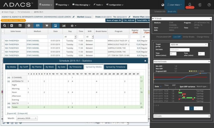The height and width of the screenshot is (128, 214).
Task: Click the Expand All link
Action: coord(11,113)
